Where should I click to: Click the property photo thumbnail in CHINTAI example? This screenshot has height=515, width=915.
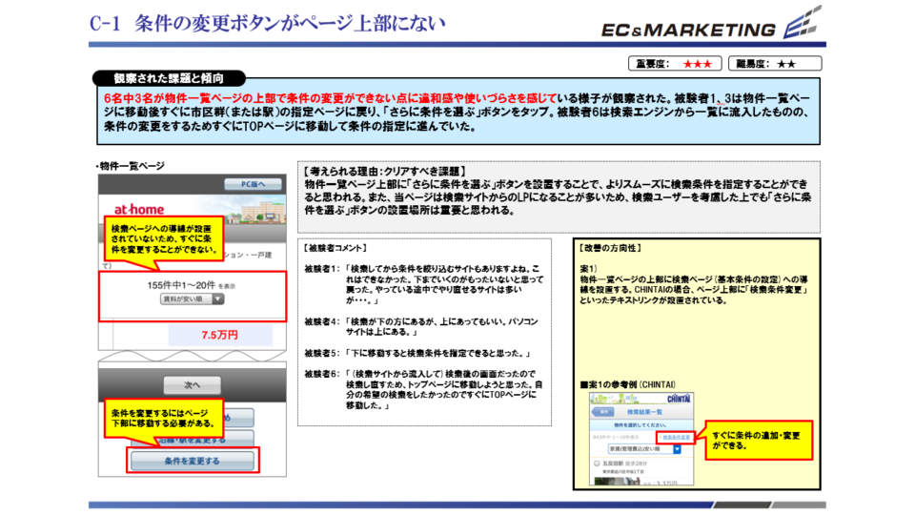pos(617,481)
